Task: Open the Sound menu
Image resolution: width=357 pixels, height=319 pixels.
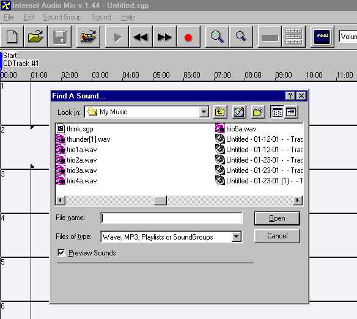Action: [x=101, y=17]
